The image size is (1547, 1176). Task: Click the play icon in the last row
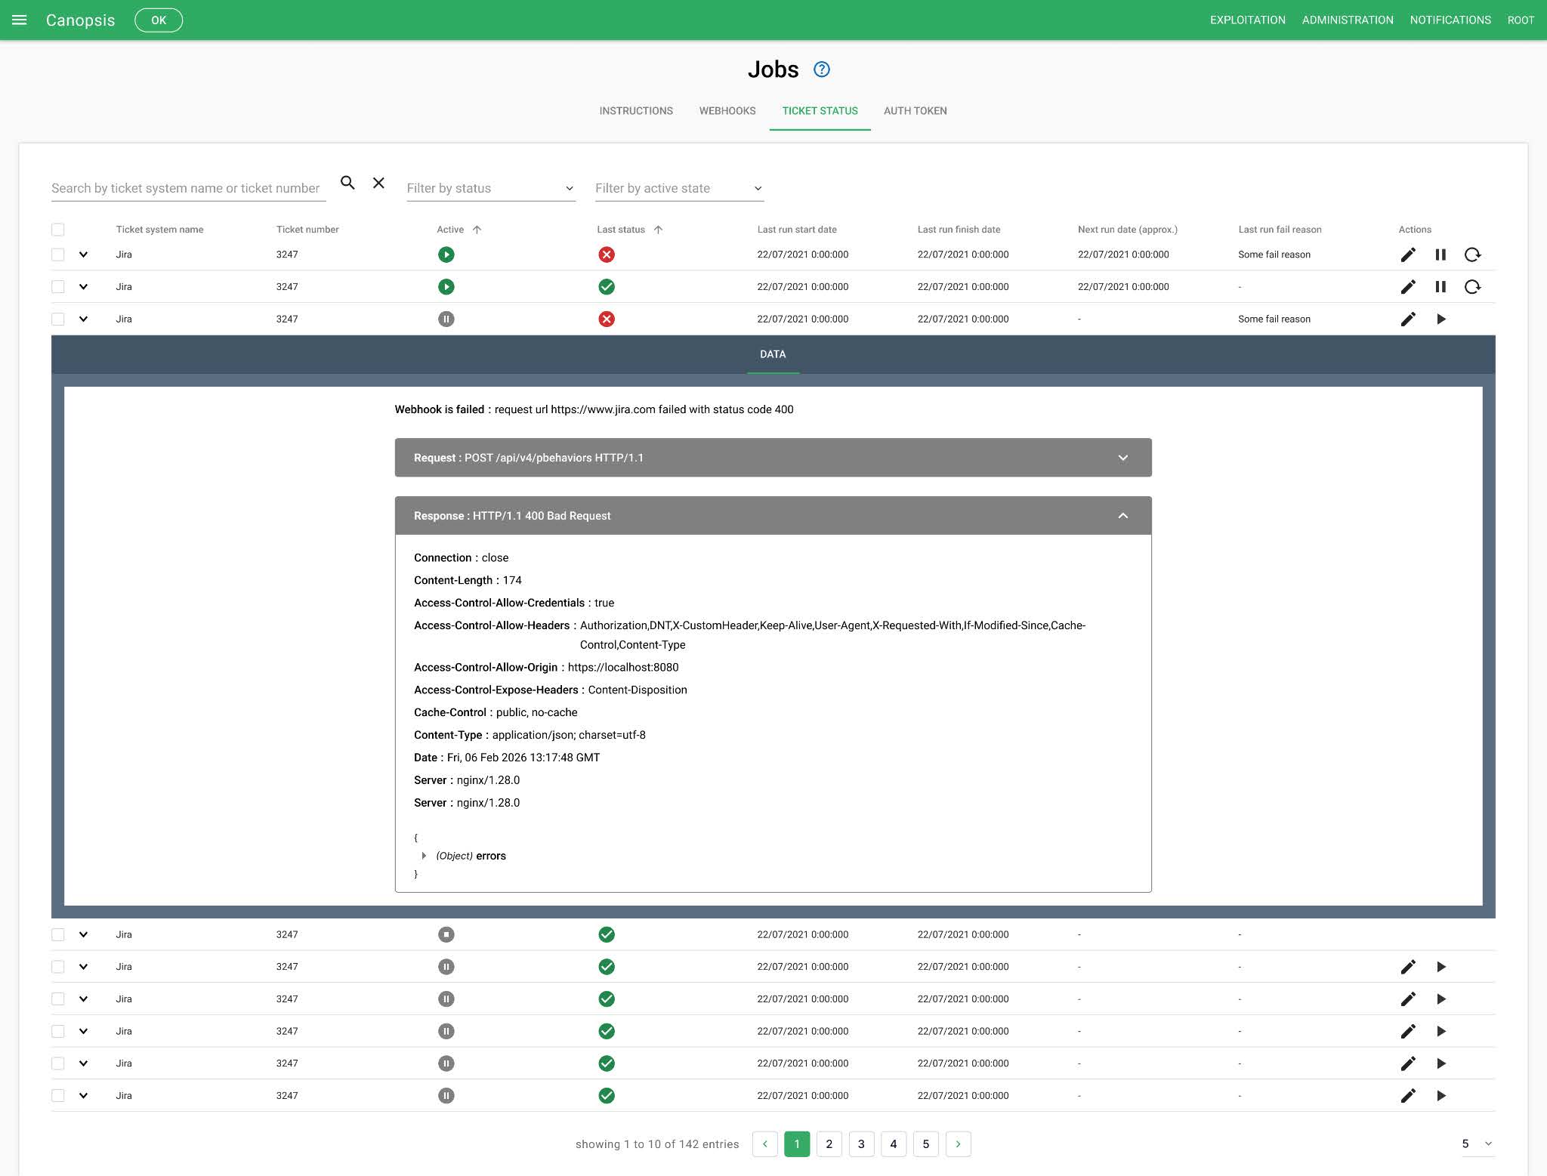tap(1440, 1096)
